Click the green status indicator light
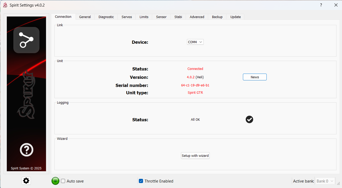Image resolution: width=342 pixels, height=188 pixels. [x=55, y=181]
